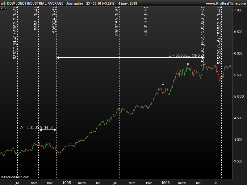Click the first nov. label on time axis
Screen dimensions: 247x185
pos(50,183)
